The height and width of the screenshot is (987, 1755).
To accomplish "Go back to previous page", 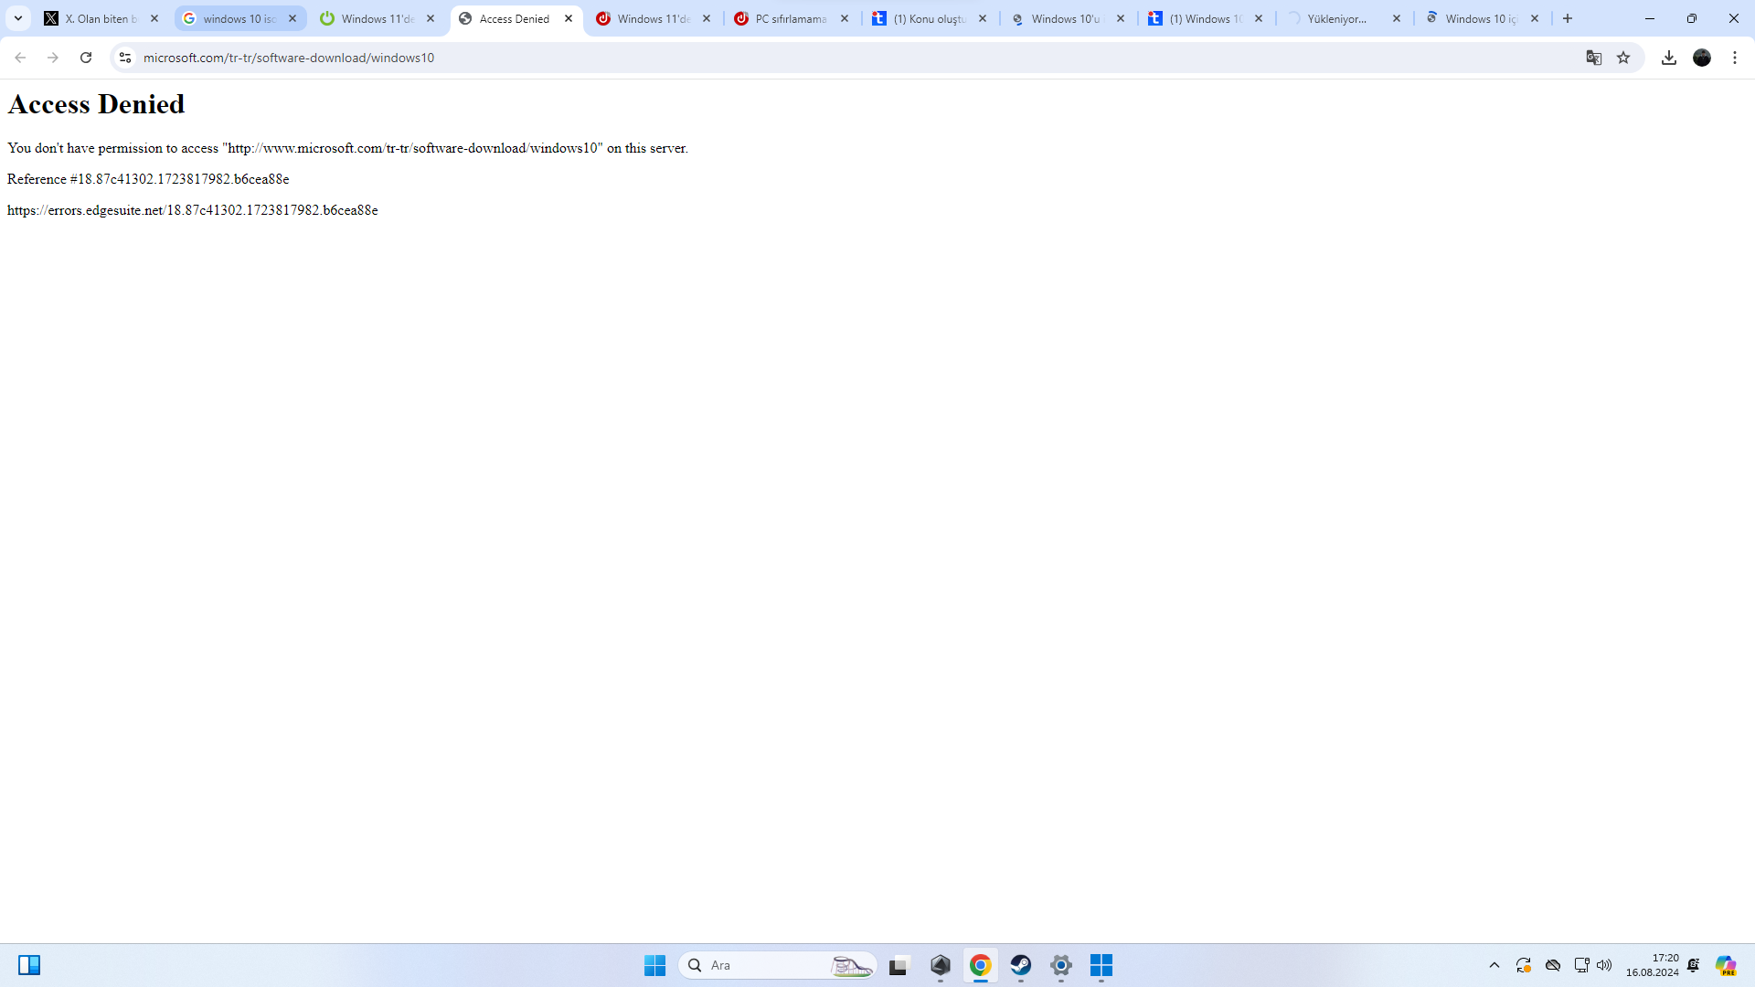I will point(20,58).
